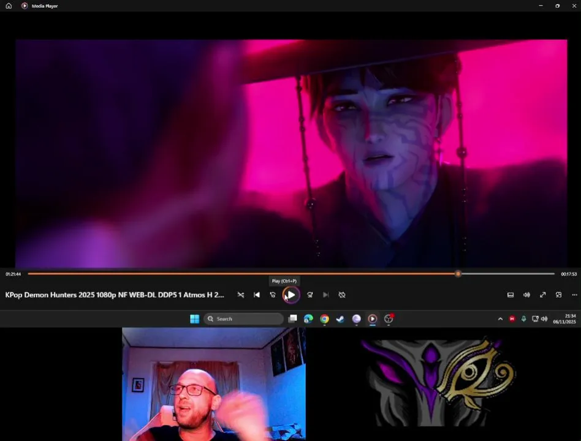This screenshot has height=441, width=581.
Task: Click the elapsed time 01:21:44
Action: pyautogui.click(x=13, y=274)
